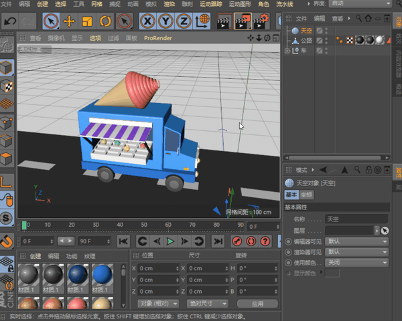Viewport: 402px width, 321px height.
Task: Toggle the 公路 layer checkbox icon
Action: tap(320, 40)
